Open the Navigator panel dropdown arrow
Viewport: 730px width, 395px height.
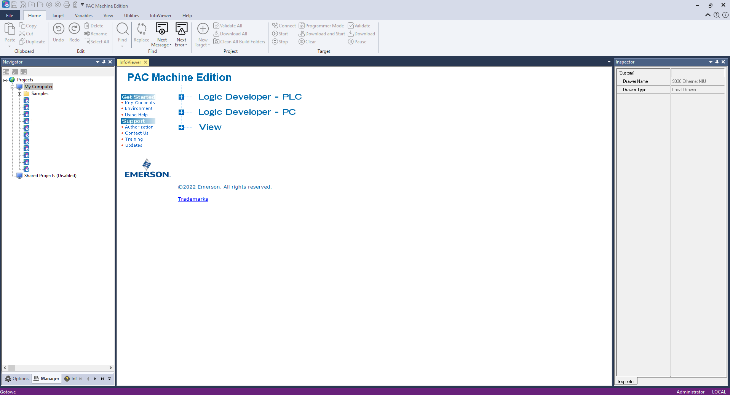point(97,62)
